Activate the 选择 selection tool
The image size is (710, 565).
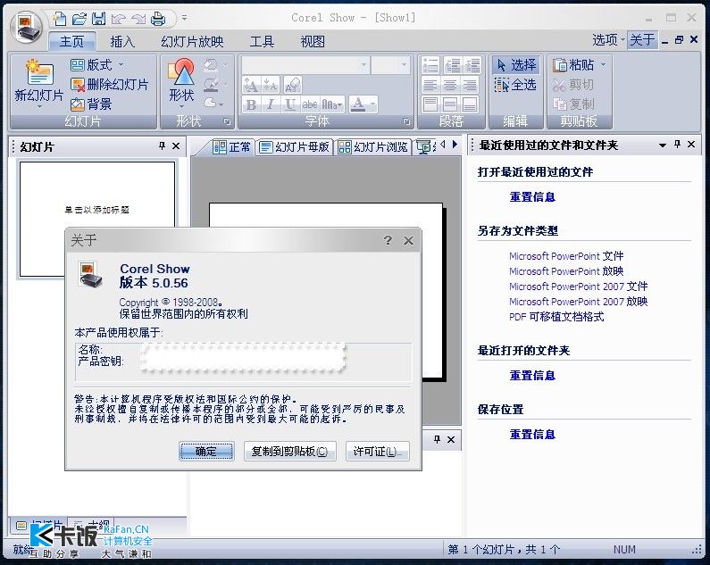(515, 65)
